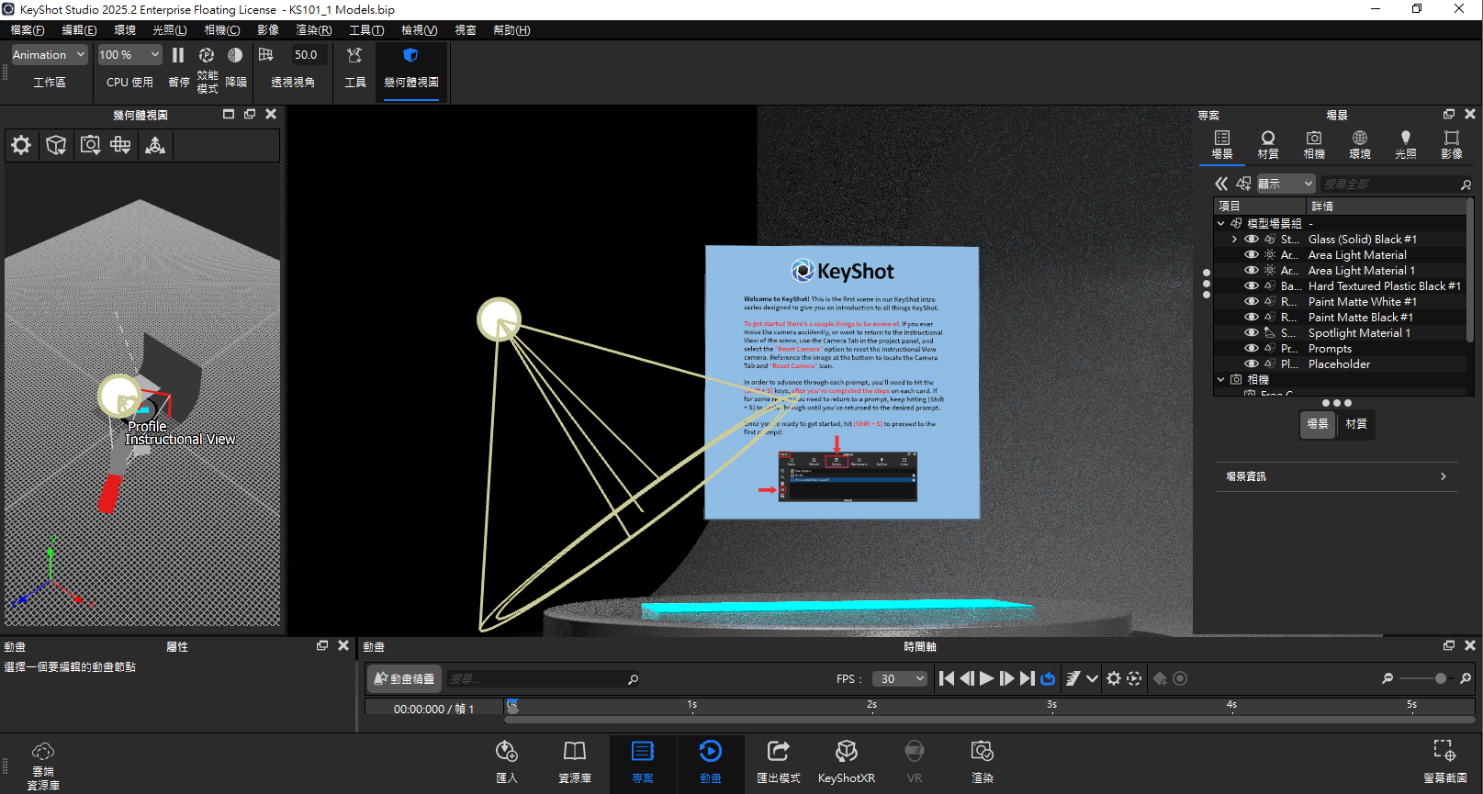Open the Animation workspace dropdown
Viewport: 1483px width, 794px height.
(x=49, y=55)
